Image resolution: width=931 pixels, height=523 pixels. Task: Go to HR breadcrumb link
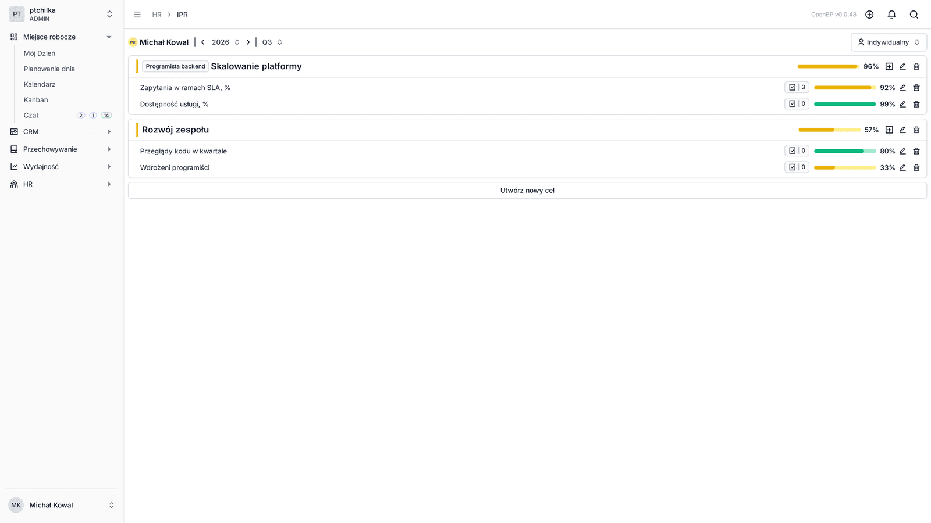point(157,15)
